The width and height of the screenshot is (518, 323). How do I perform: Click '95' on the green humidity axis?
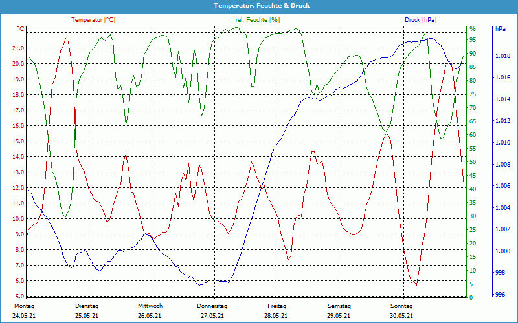click(x=473, y=40)
